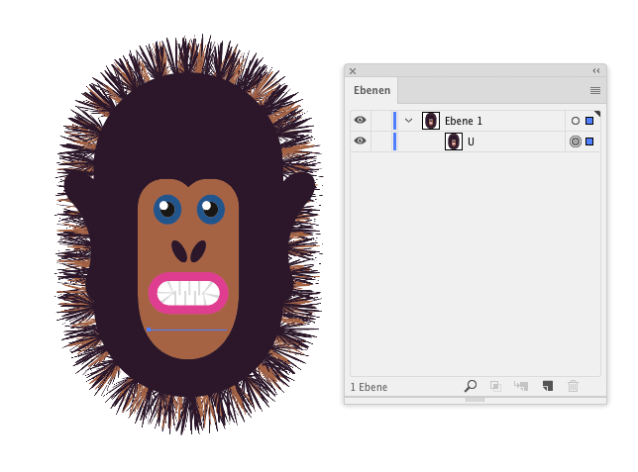The width and height of the screenshot is (638, 472).
Task: Switch to the Ebenen tab
Action: click(372, 90)
